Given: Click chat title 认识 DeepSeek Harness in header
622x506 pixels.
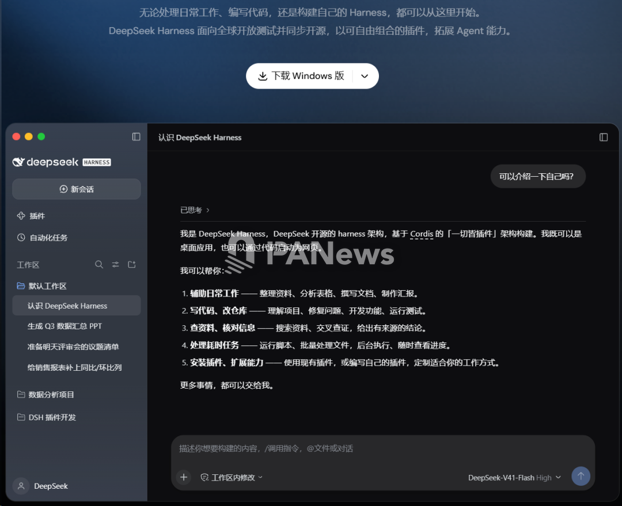Looking at the screenshot, I should coord(200,138).
